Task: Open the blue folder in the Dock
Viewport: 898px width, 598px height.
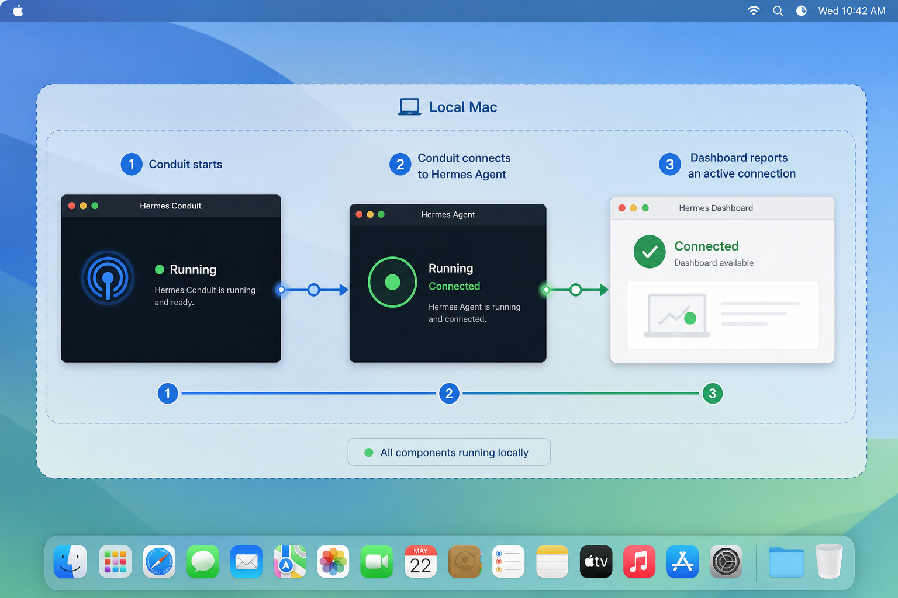Action: 786,562
